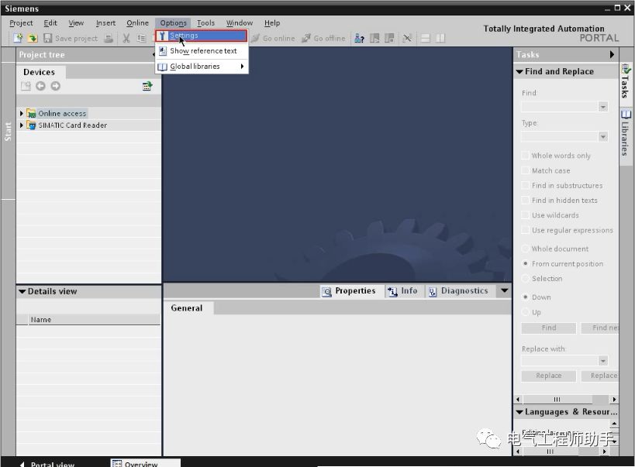Click the green overview icon in Devices toolbar
The width and height of the screenshot is (635, 467).
click(147, 86)
